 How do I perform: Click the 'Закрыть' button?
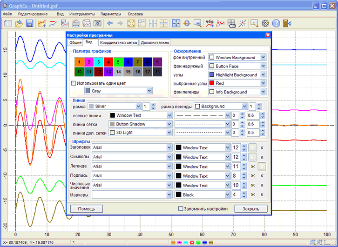pyautogui.click(x=251, y=209)
